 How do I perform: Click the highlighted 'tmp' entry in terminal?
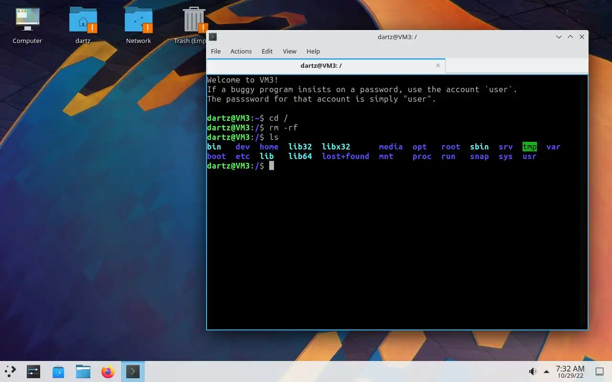coord(530,147)
